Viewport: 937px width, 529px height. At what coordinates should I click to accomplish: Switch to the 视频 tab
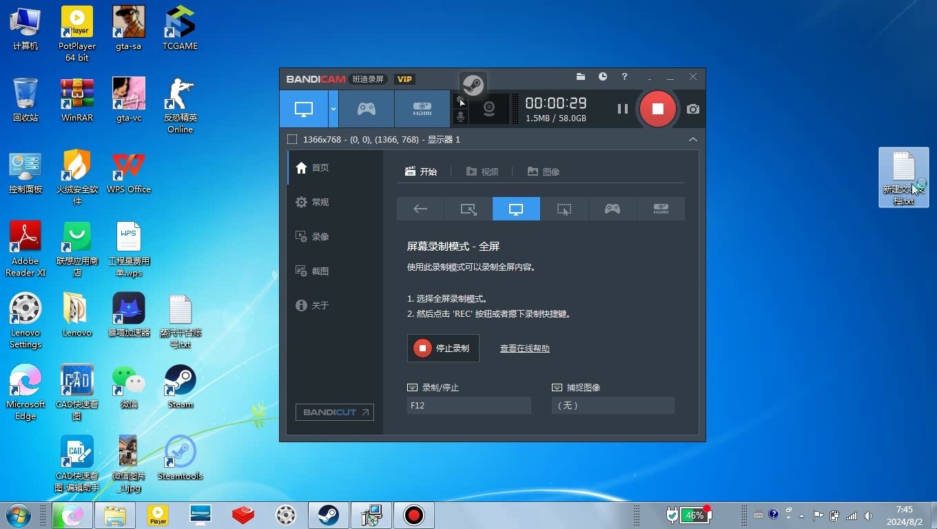(482, 172)
